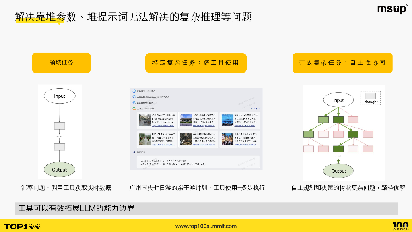Visit www.top100summit.com in the footer
Viewport: 412px width, 232px height.
tap(206, 226)
